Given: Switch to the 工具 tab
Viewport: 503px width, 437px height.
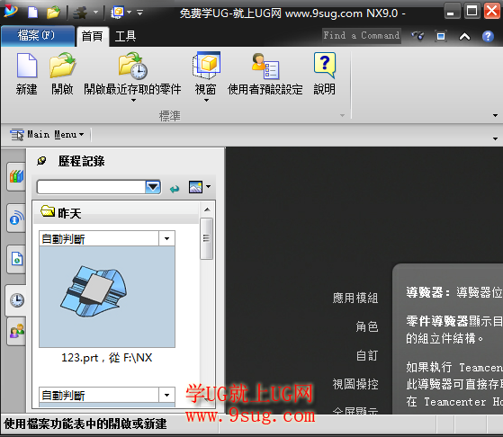Looking at the screenshot, I should tap(125, 37).
